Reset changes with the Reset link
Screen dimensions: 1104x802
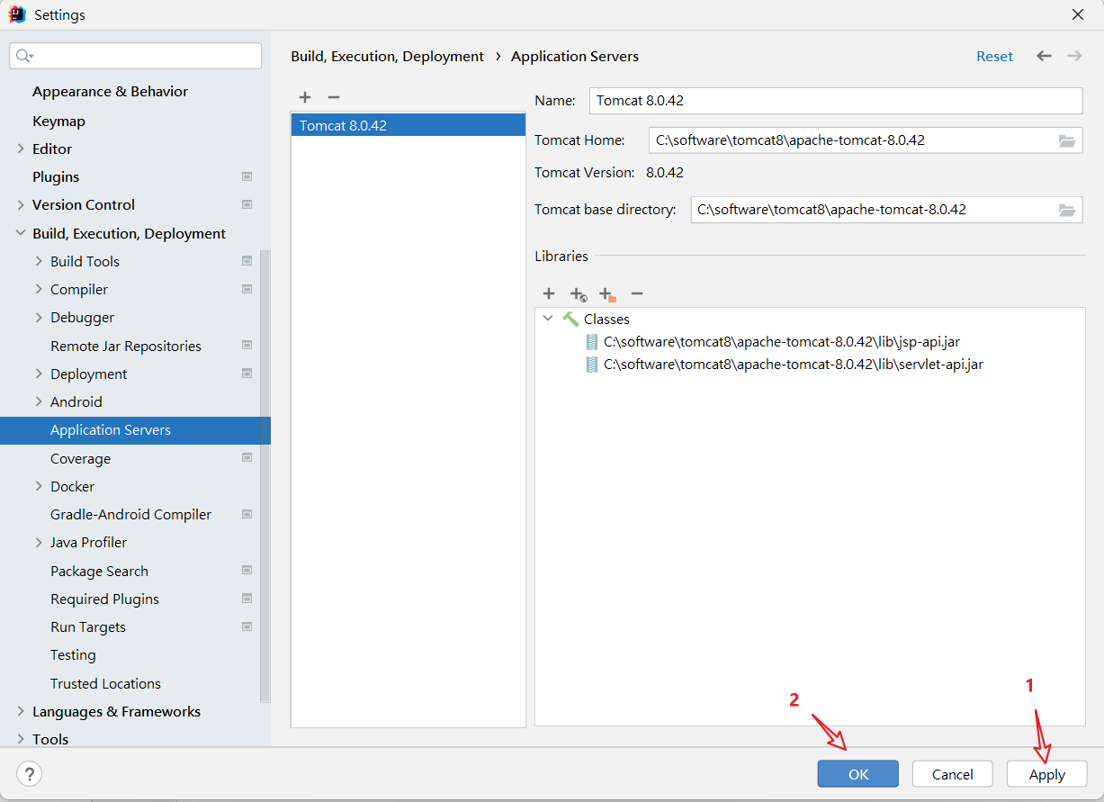pos(994,56)
